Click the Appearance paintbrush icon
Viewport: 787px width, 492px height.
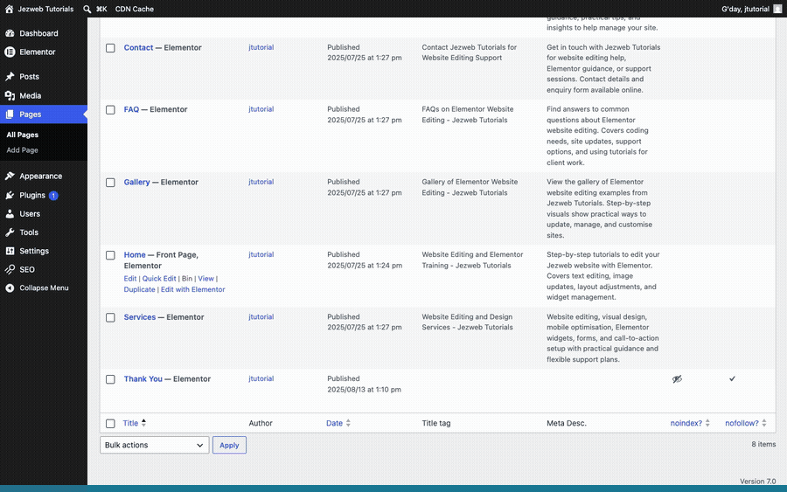[x=10, y=176]
